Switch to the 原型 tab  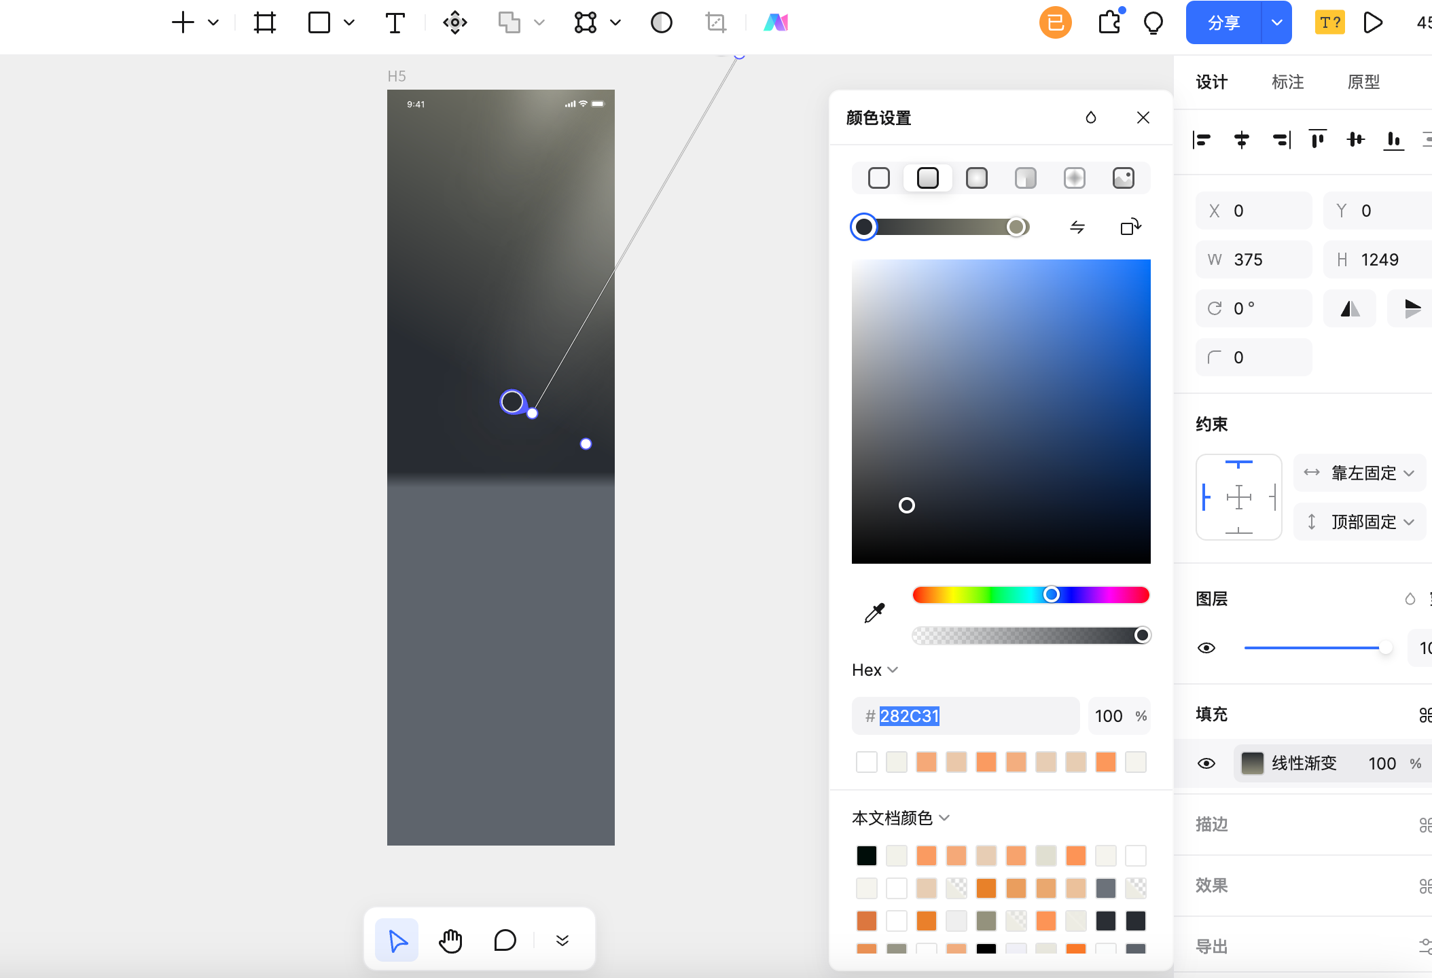pyautogui.click(x=1363, y=82)
